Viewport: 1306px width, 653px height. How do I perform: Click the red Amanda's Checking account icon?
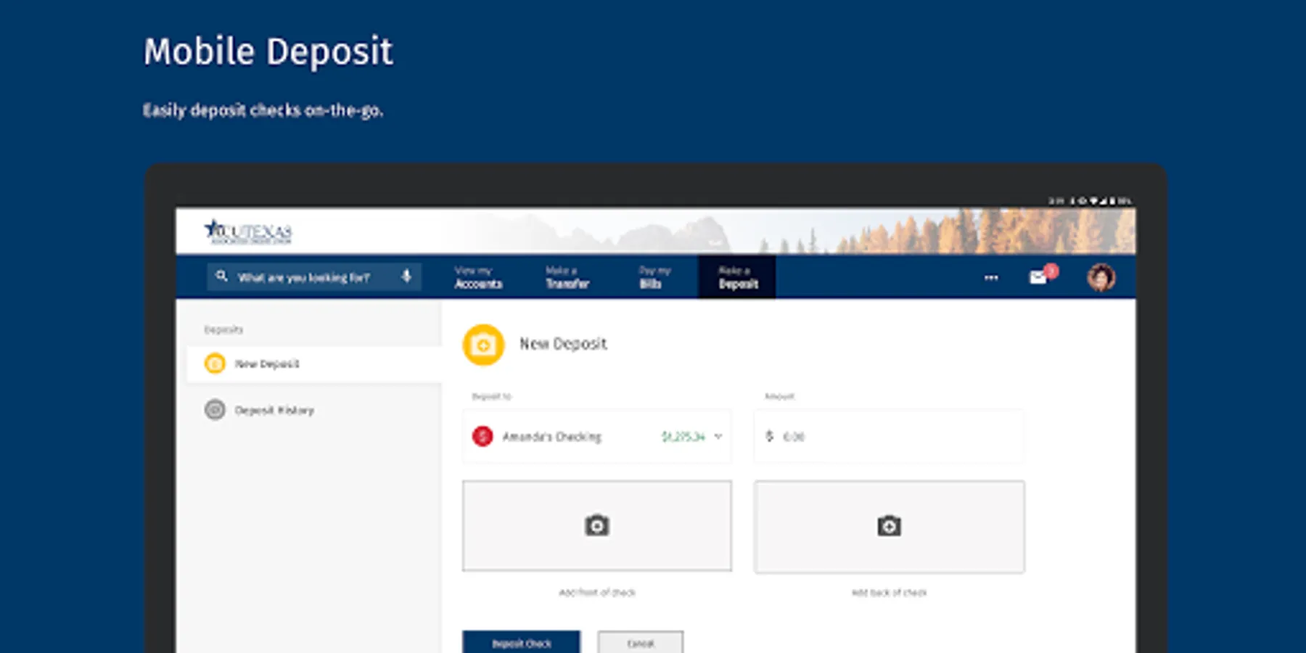(482, 436)
